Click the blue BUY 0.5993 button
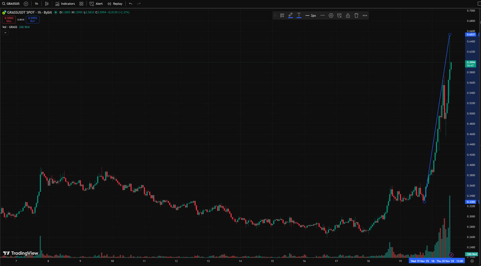This screenshot has height=266, width=481. [33, 19]
